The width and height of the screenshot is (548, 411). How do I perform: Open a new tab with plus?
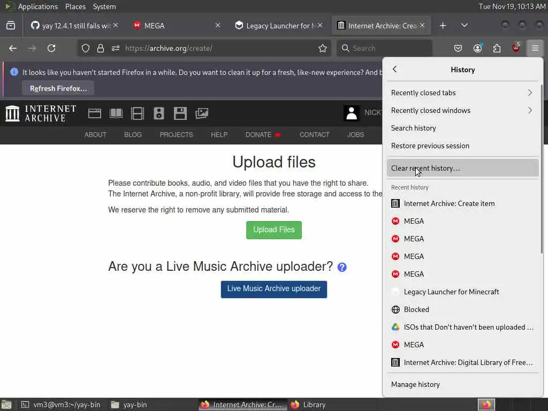click(x=443, y=26)
